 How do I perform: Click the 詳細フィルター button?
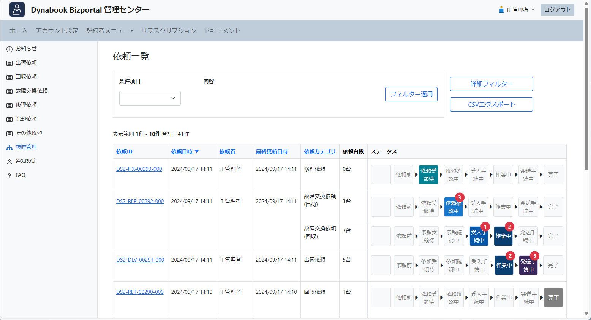[491, 84]
